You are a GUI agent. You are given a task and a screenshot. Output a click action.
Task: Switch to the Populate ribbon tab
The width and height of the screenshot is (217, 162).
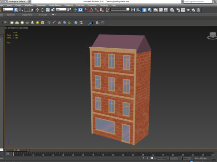(43, 15)
